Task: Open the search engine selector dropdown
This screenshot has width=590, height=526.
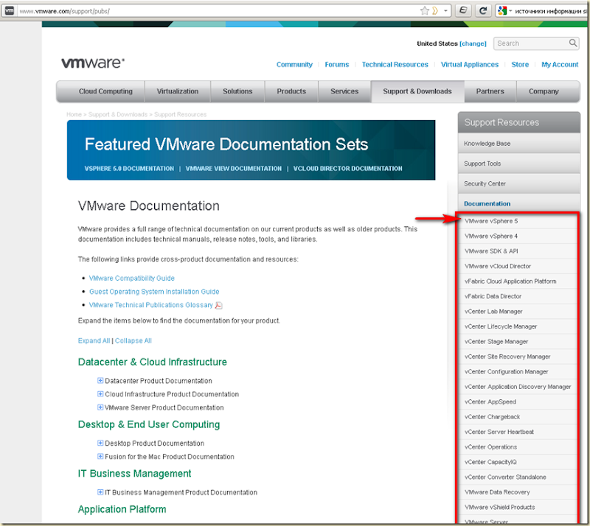Action: pyautogui.click(x=510, y=10)
